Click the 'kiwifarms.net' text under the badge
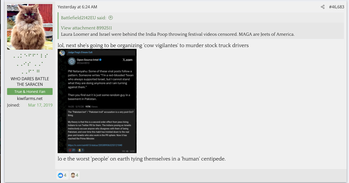 coord(30,98)
